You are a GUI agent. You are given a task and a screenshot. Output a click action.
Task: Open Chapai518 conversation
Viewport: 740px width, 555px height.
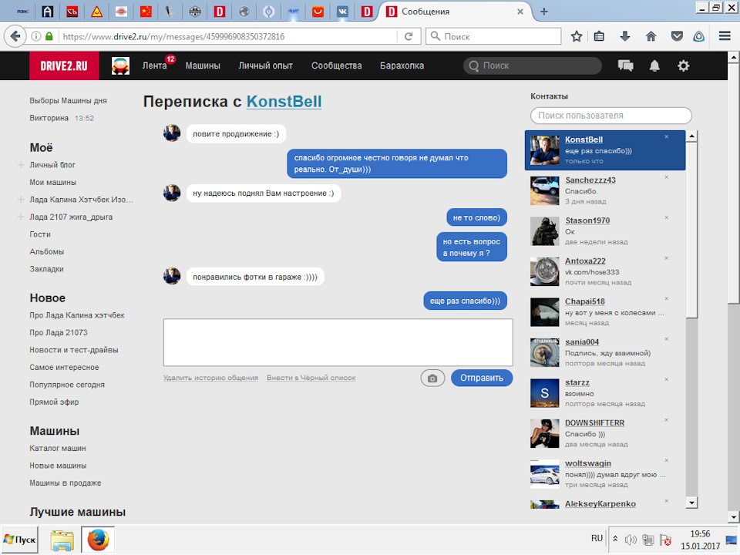point(604,312)
